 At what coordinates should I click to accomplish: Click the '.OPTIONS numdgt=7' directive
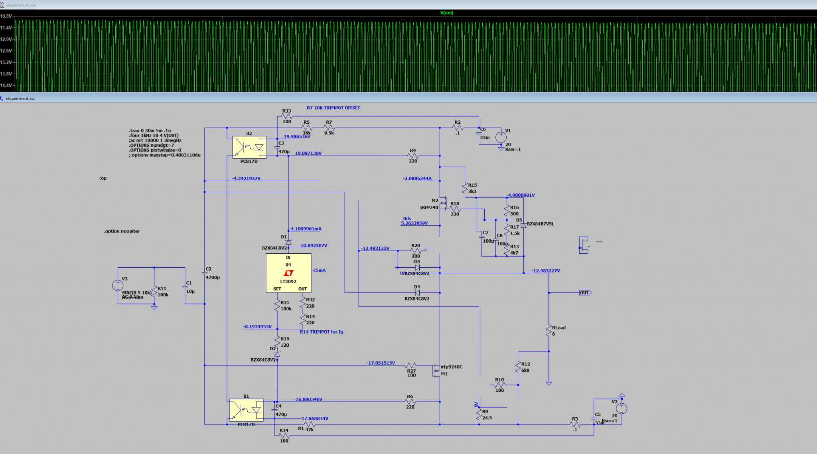[x=151, y=145]
